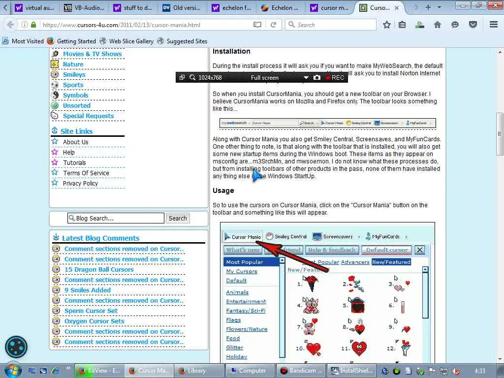Open Bandicam Full screen dropdown arrow
Screen dimensions: 504x378
coord(306,77)
